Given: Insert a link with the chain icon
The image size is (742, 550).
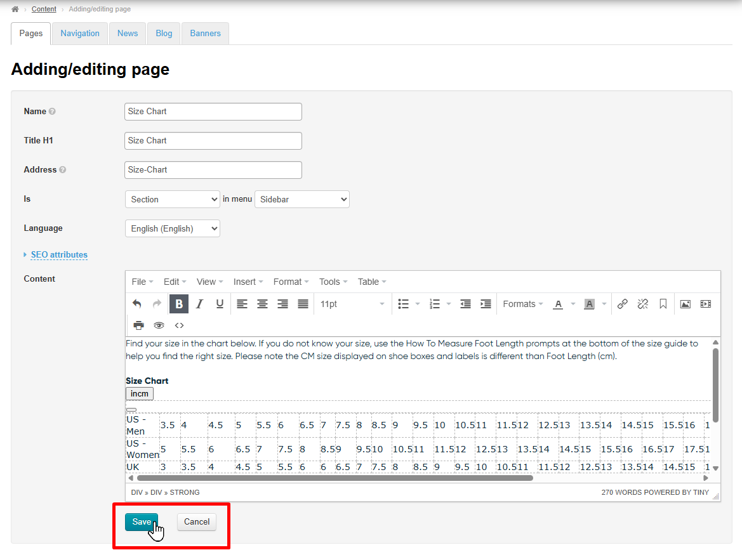Looking at the screenshot, I should 623,304.
